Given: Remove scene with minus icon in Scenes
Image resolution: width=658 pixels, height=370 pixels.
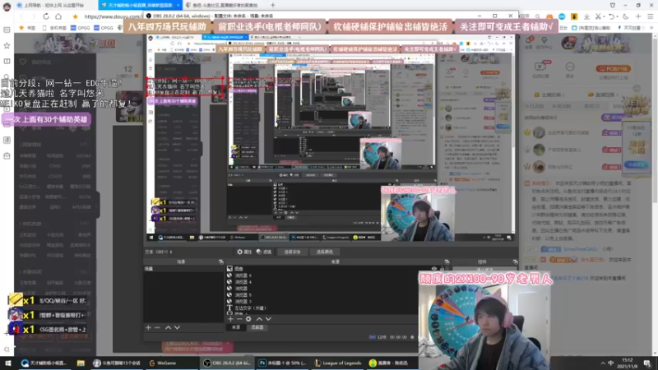Looking at the screenshot, I should coord(157,327).
